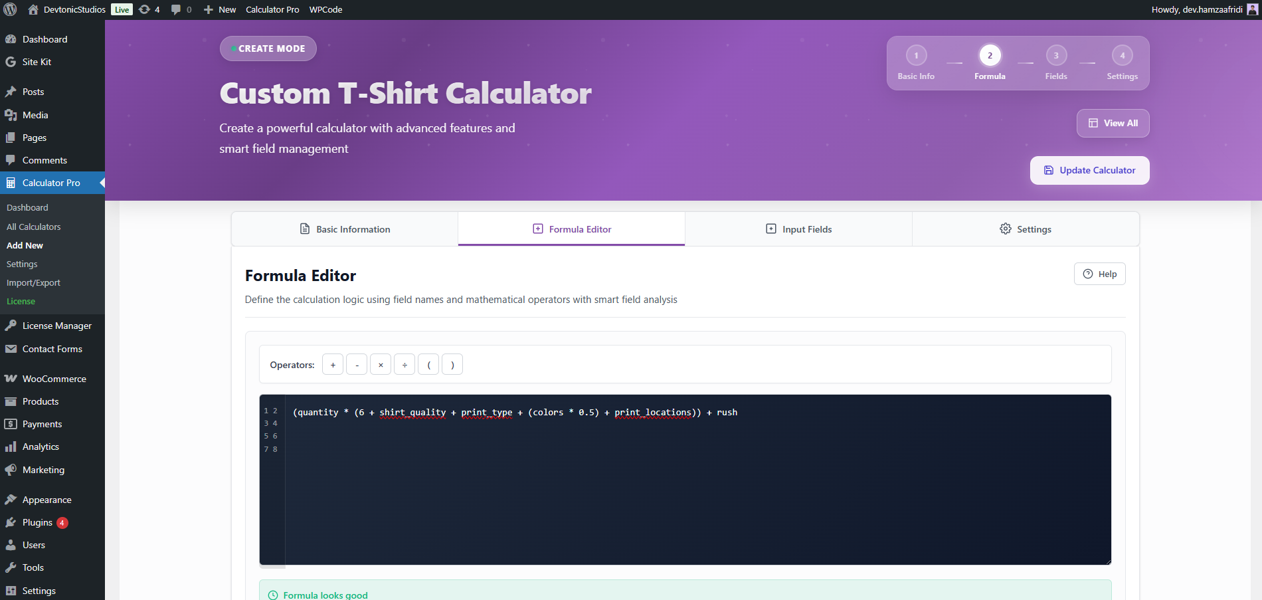
Task: Jump to step 3 Fields in the stepper
Action: pos(1056,55)
